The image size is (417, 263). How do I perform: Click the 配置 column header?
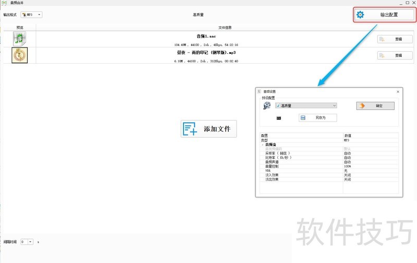[x=301, y=136]
